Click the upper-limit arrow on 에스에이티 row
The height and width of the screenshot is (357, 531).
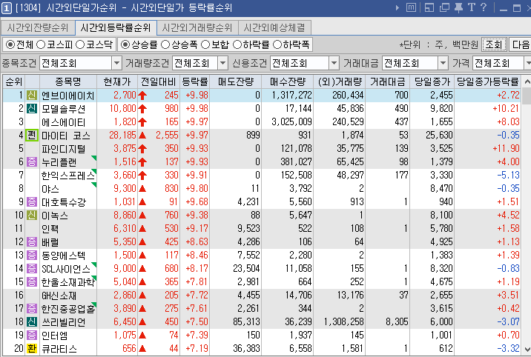142,122
